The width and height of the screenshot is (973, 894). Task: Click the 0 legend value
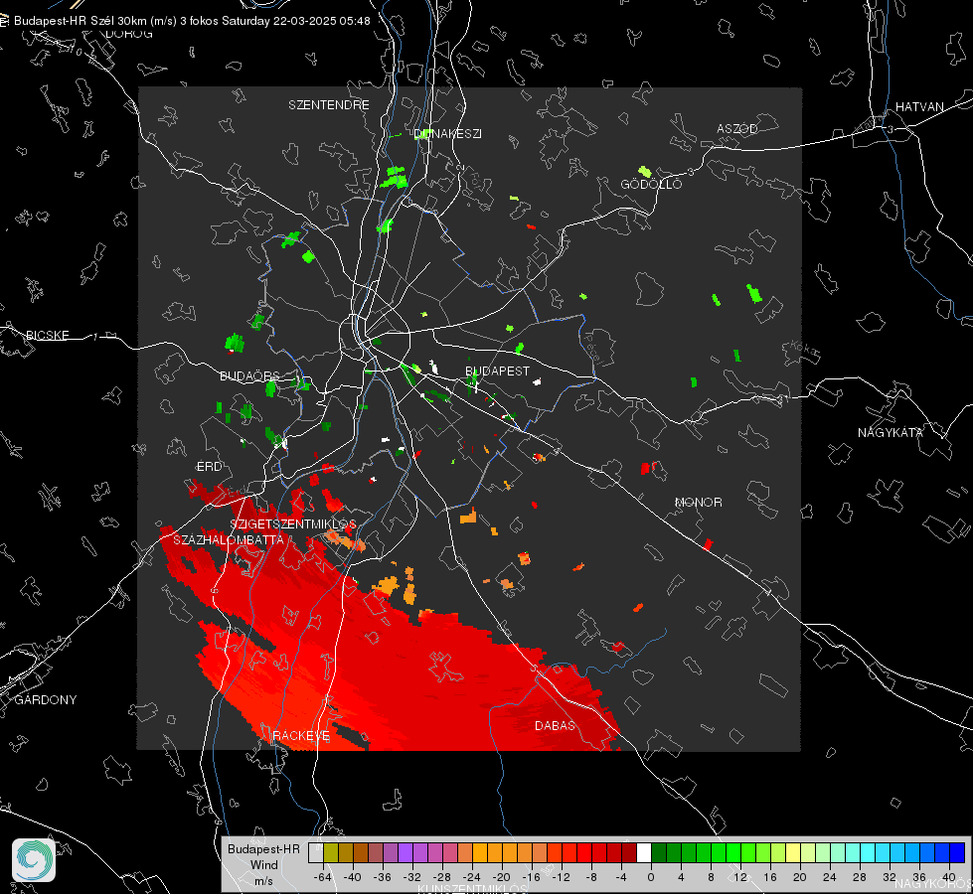[x=650, y=877]
